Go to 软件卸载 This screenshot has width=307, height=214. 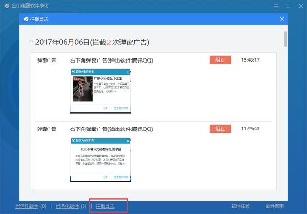tap(275, 206)
